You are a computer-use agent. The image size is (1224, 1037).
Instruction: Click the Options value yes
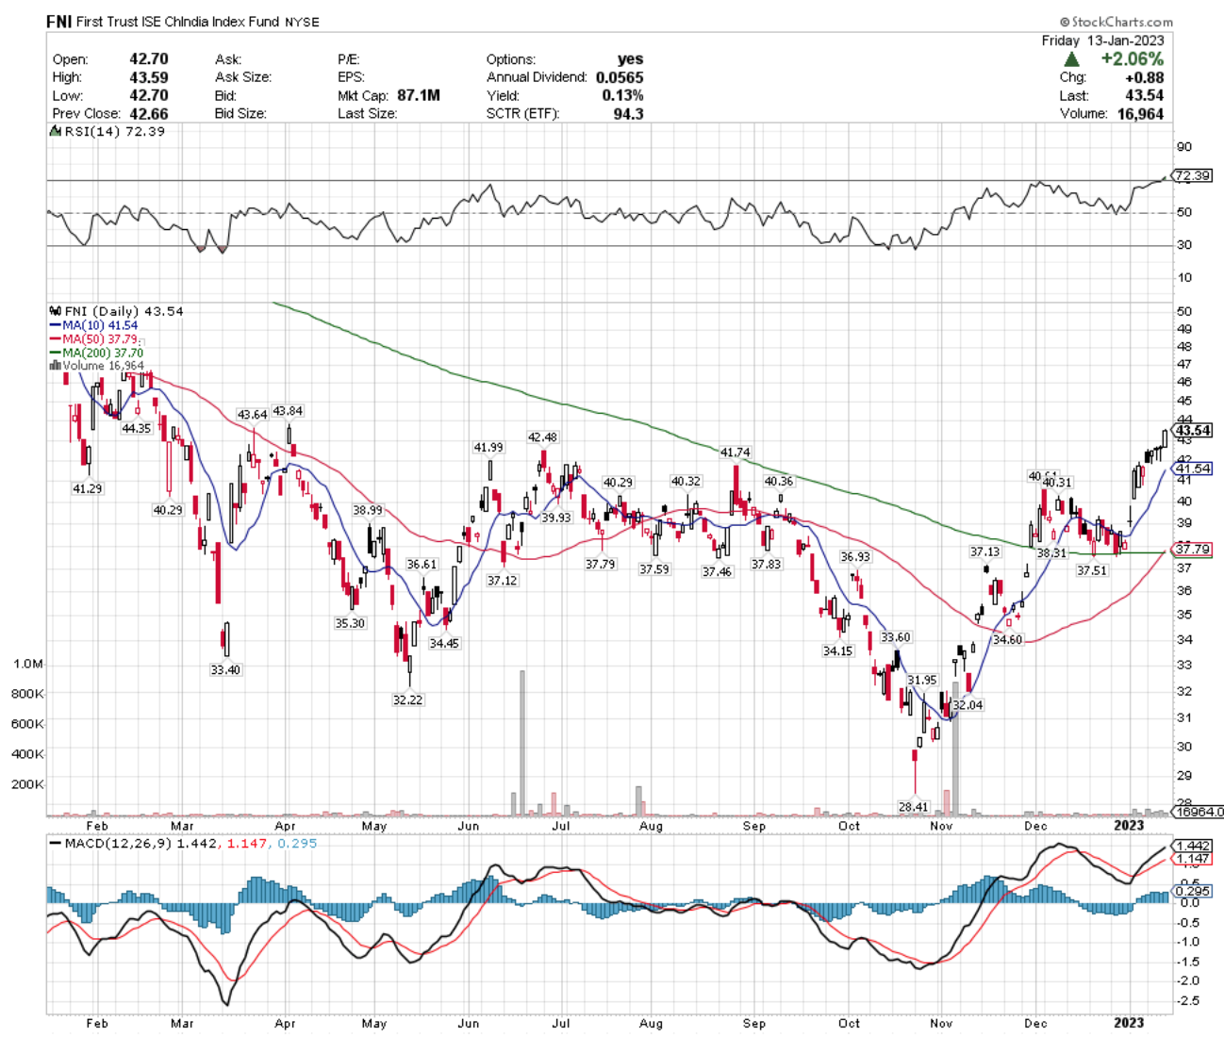click(x=631, y=59)
